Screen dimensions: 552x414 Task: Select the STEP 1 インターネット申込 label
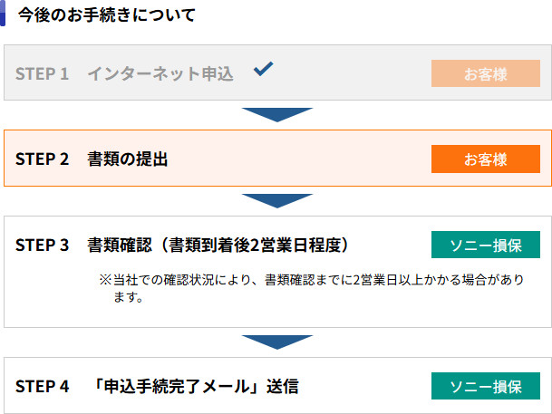click(160, 74)
